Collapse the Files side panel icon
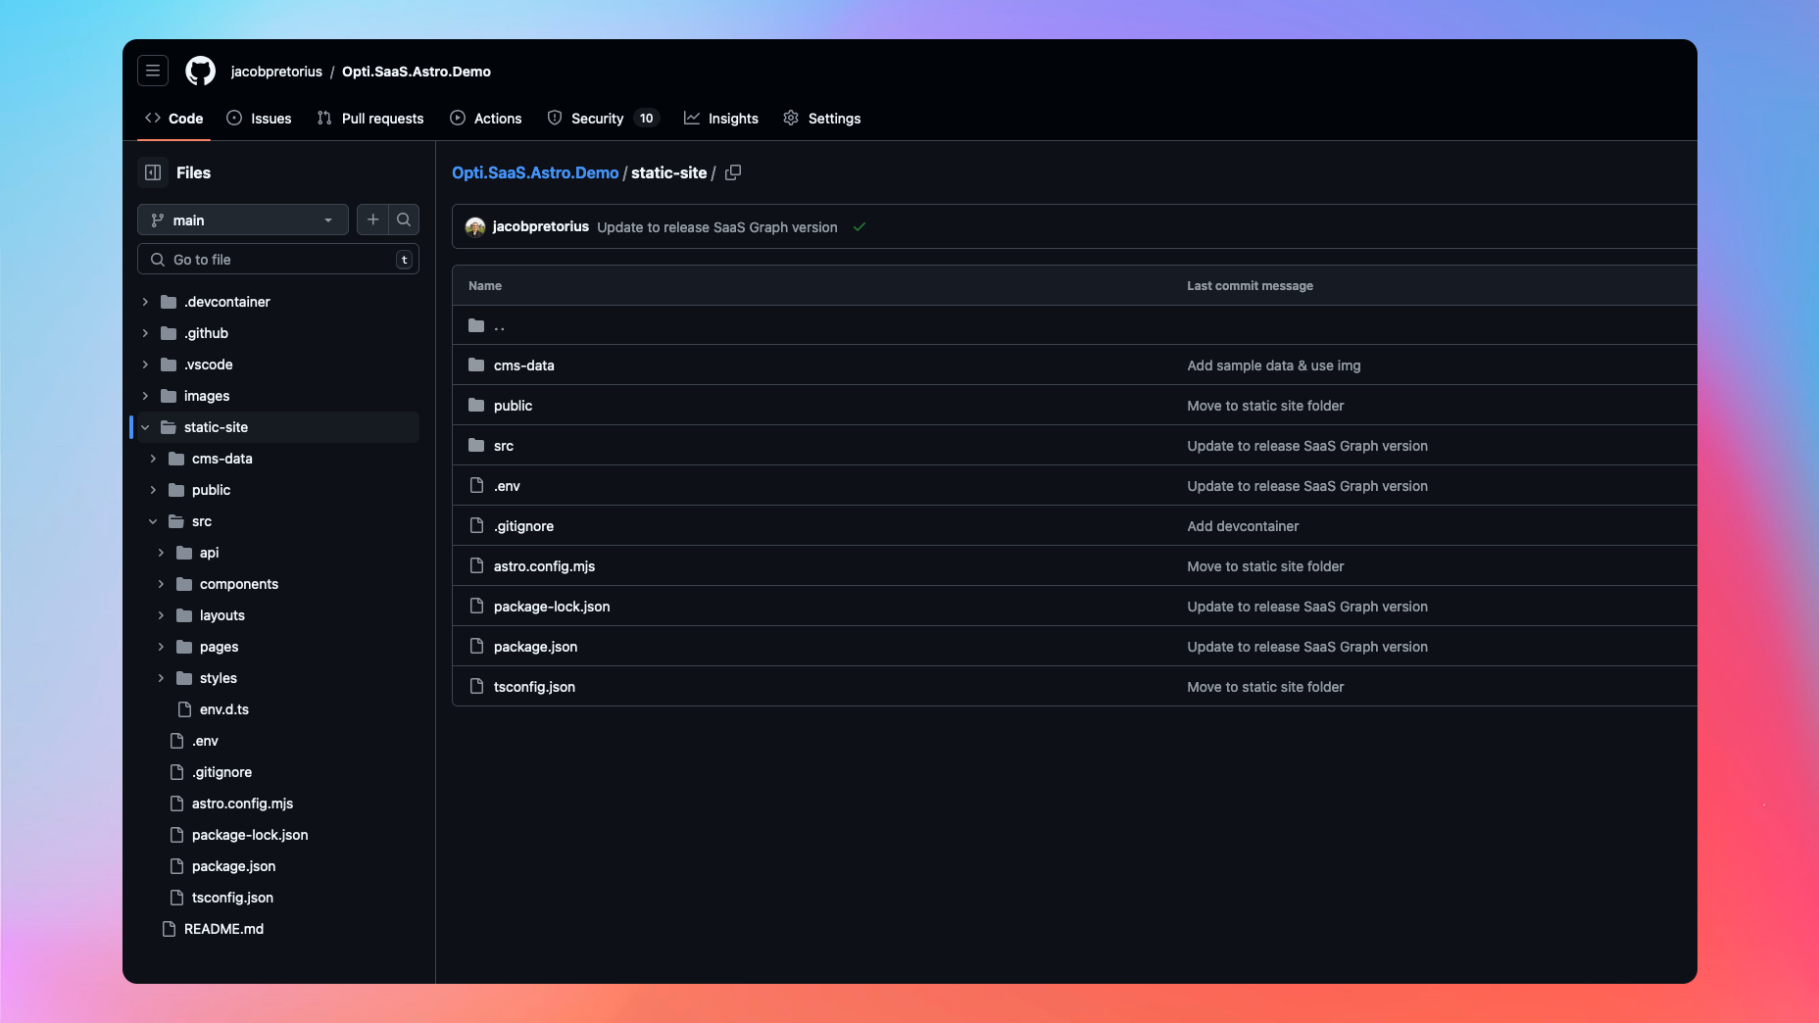This screenshot has height=1023, width=1819. coord(153,172)
